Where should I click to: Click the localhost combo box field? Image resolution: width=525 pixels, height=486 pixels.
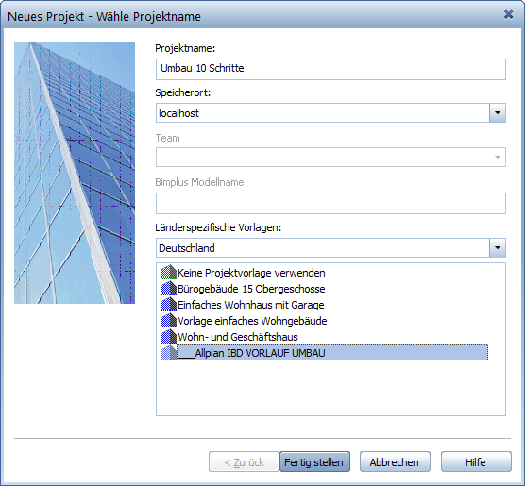coord(323,113)
